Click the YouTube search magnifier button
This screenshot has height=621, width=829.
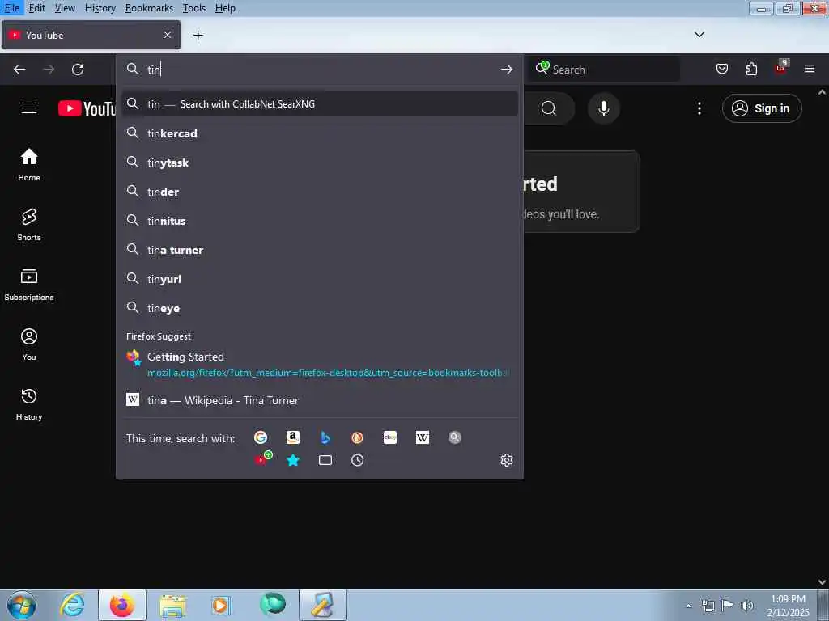point(549,108)
